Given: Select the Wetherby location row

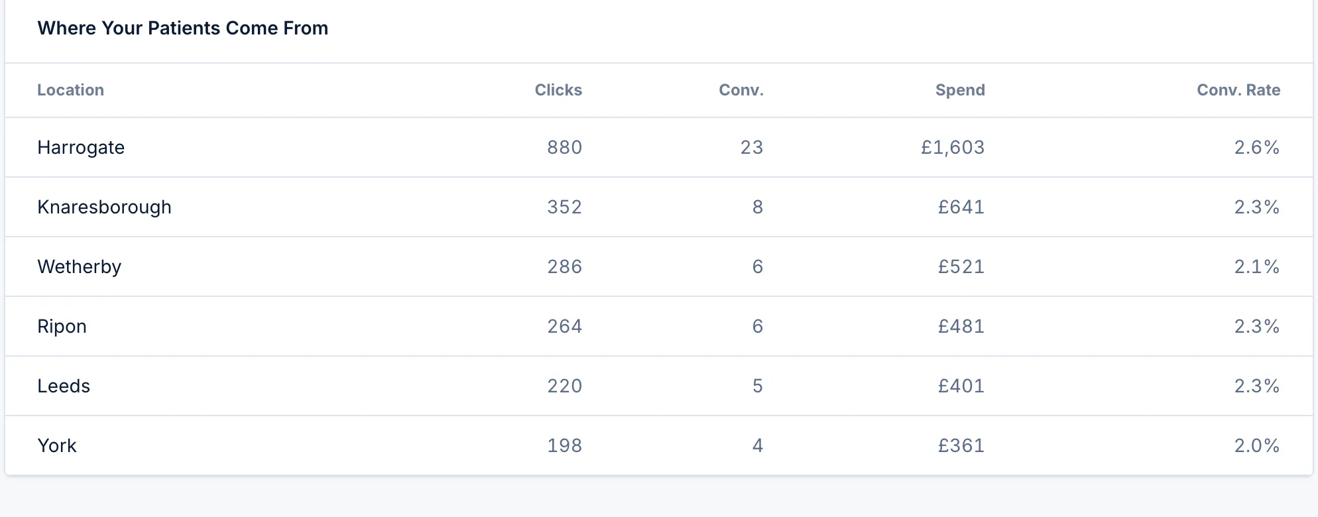Looking at the screenshot, I should (x=659, y=266).
